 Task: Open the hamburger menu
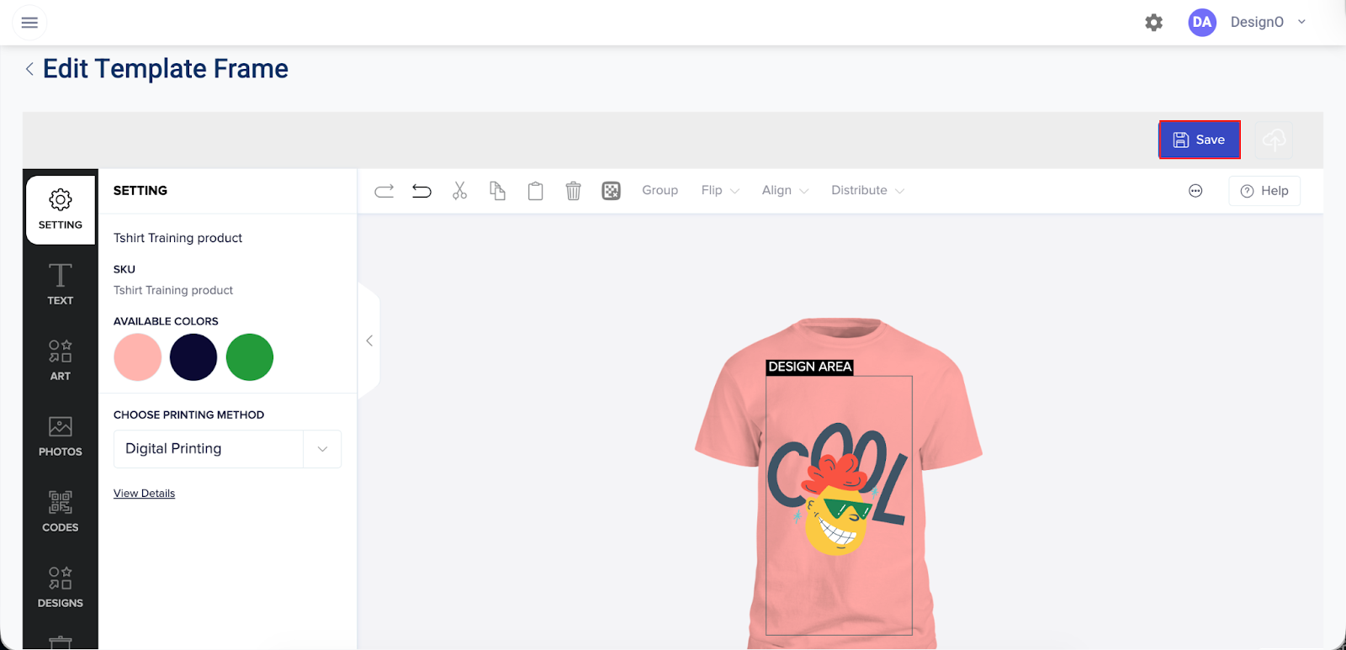29,23
